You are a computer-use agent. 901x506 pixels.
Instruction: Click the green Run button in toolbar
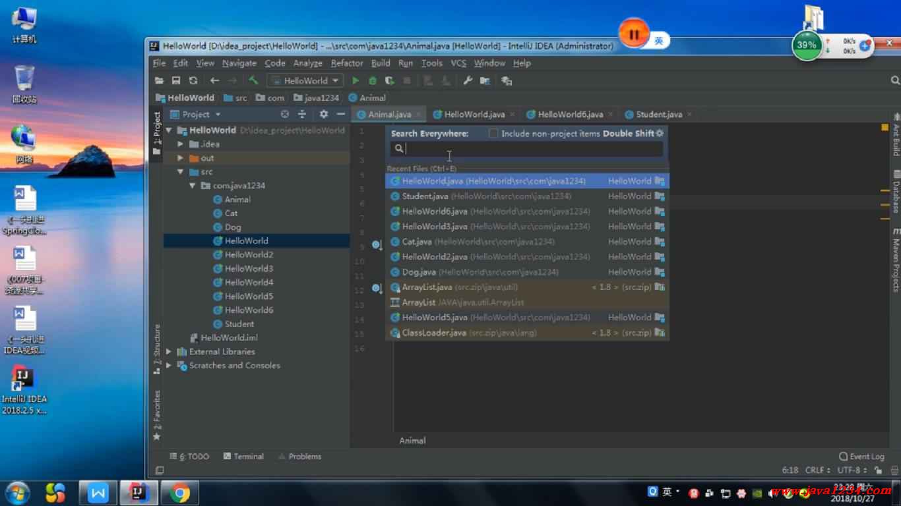pos(356,80)
